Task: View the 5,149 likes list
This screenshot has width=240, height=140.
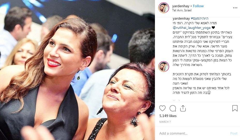Action: [168, 116]
